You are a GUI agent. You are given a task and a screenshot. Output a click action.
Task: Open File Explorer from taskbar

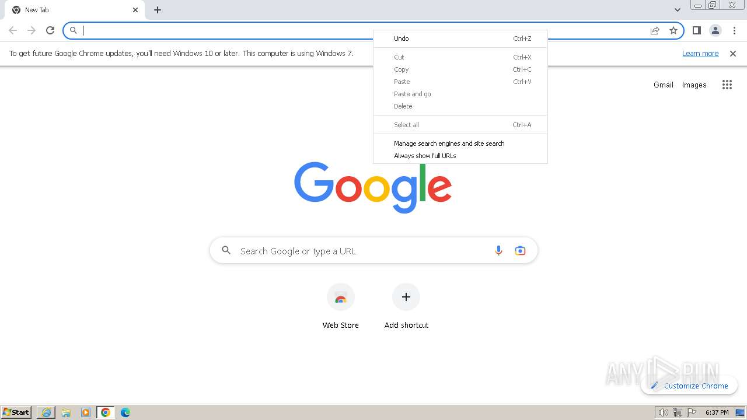point(66,412)
